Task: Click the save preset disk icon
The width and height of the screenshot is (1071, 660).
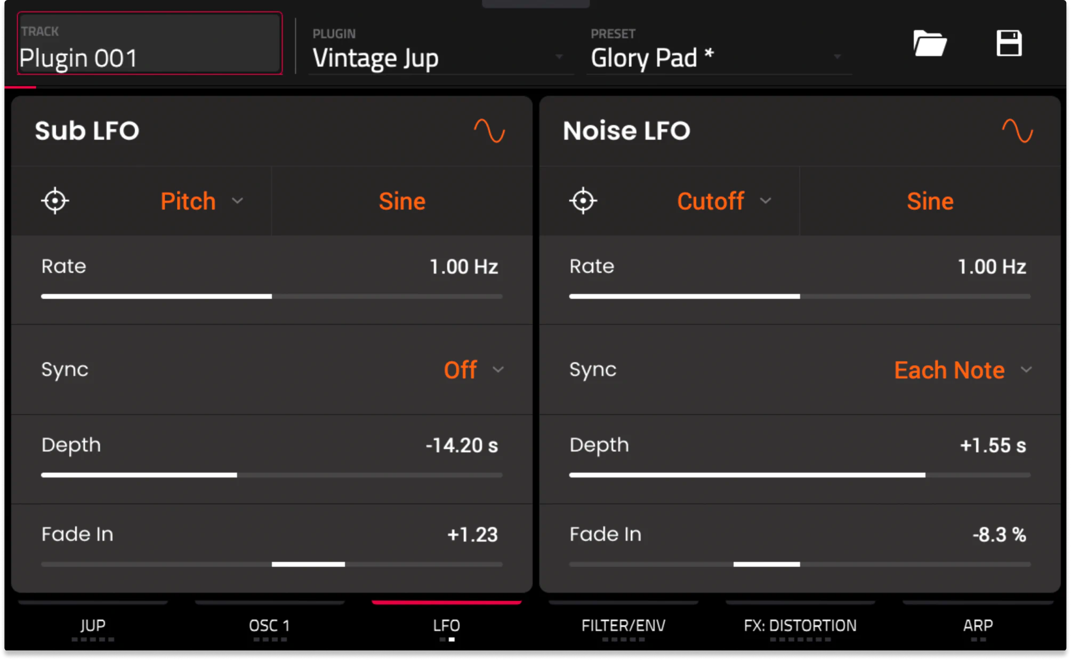Action: click(x=1009, y=44)
